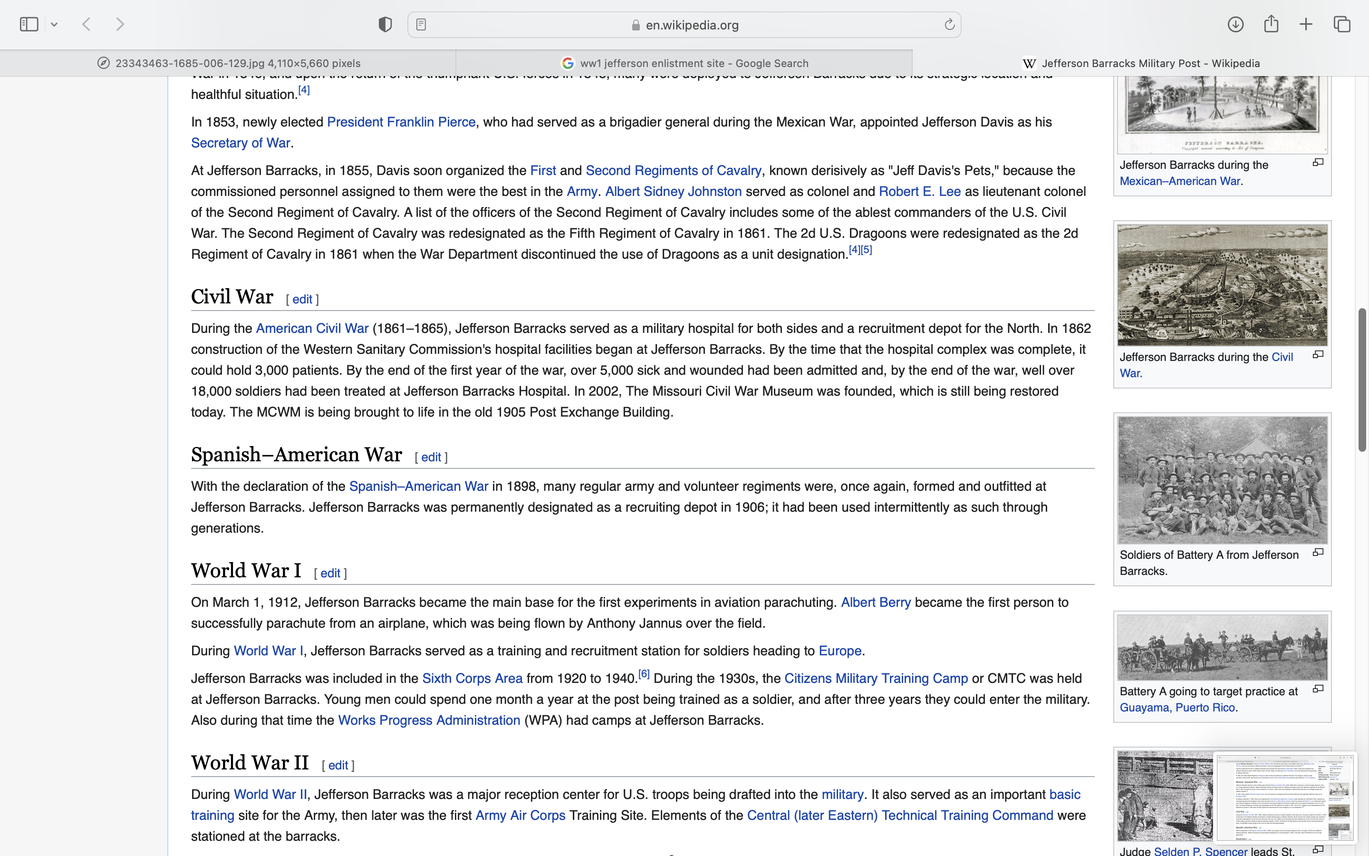Click the Share toolbar icon
The image size is (1369, 856).
point(1271,24)
